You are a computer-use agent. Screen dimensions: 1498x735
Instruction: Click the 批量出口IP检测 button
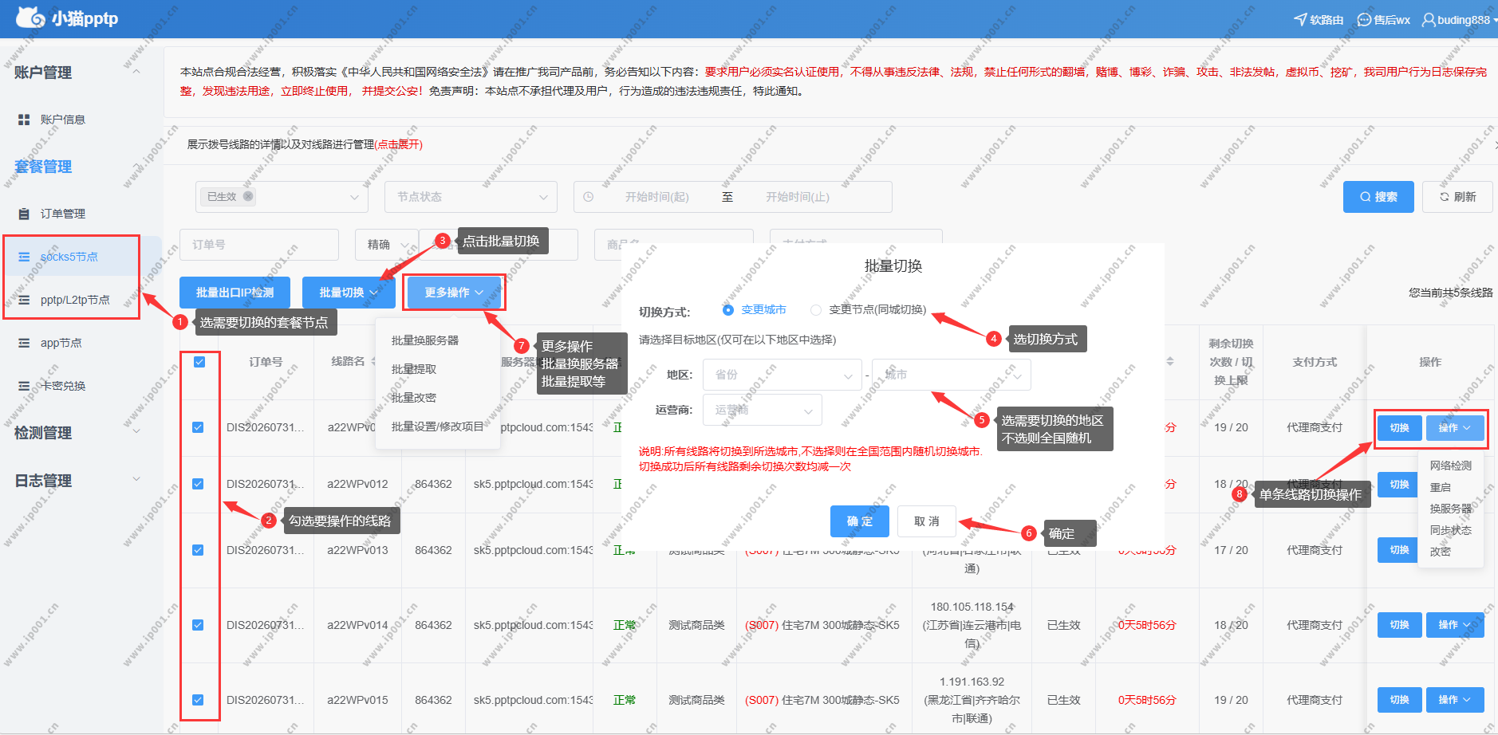pyautogui.click(x=235, y=293)
